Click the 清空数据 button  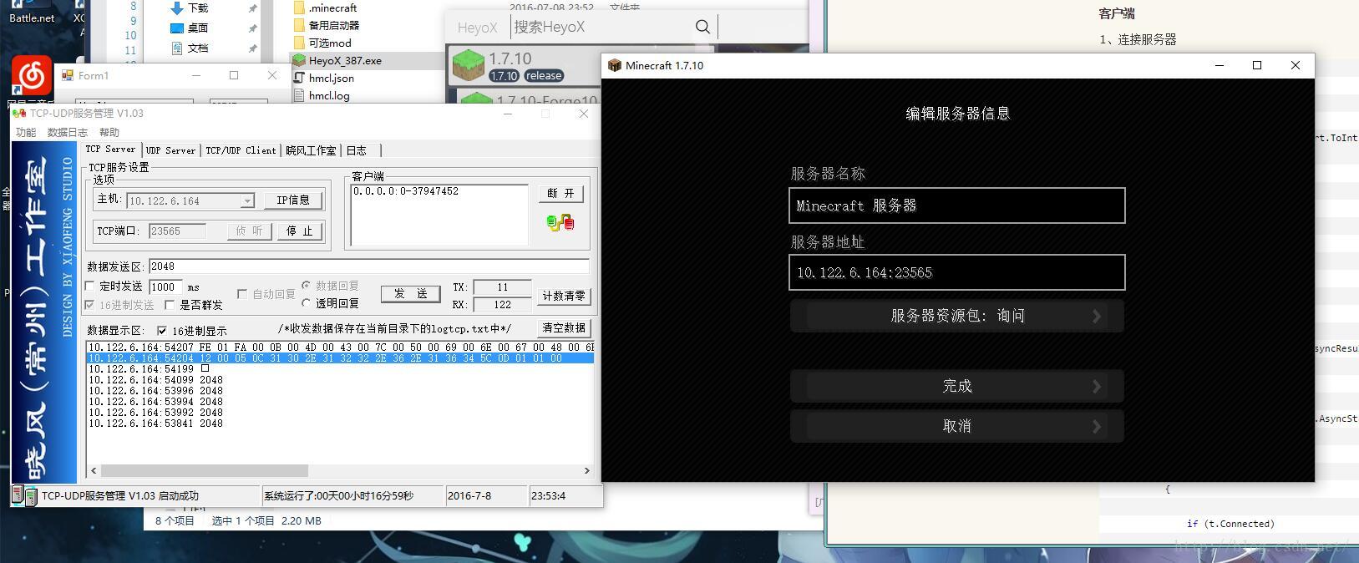point(564,327)
